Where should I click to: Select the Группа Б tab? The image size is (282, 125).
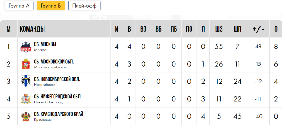pos(51,6)
